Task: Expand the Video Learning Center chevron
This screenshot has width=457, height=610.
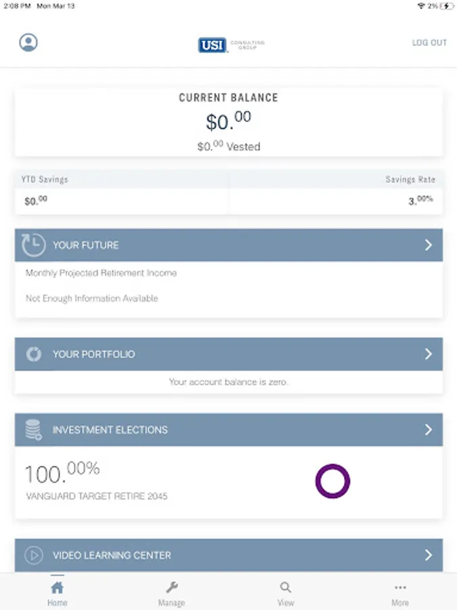Action: (428, 555)
